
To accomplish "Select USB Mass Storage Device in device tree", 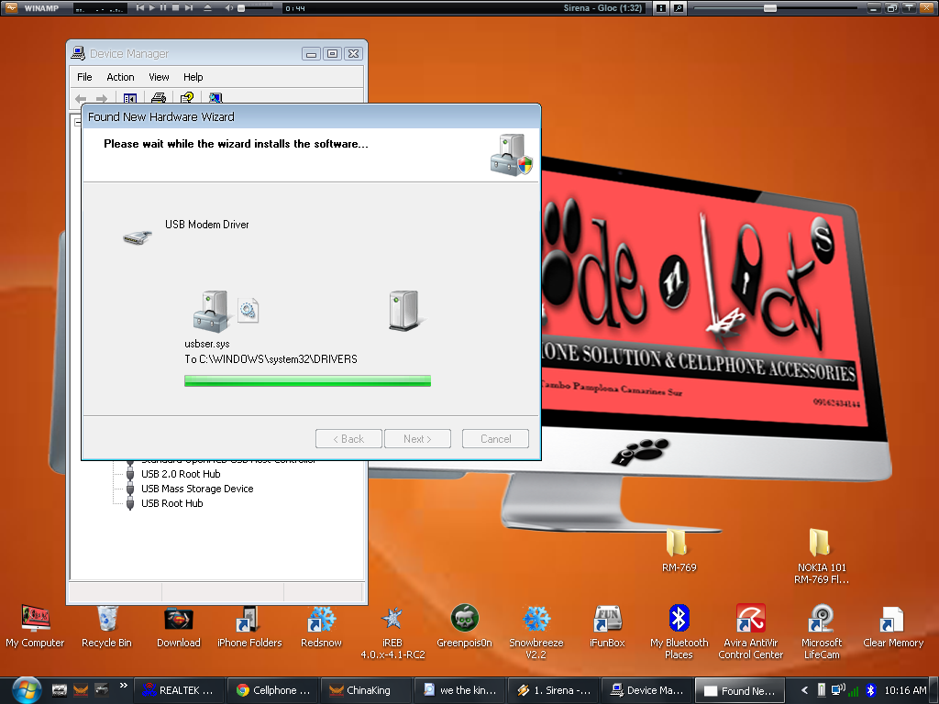I will pyautogui.click(x=197, y=489).
